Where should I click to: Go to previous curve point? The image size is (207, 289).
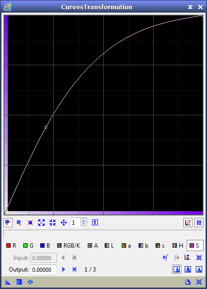(63, 258)
